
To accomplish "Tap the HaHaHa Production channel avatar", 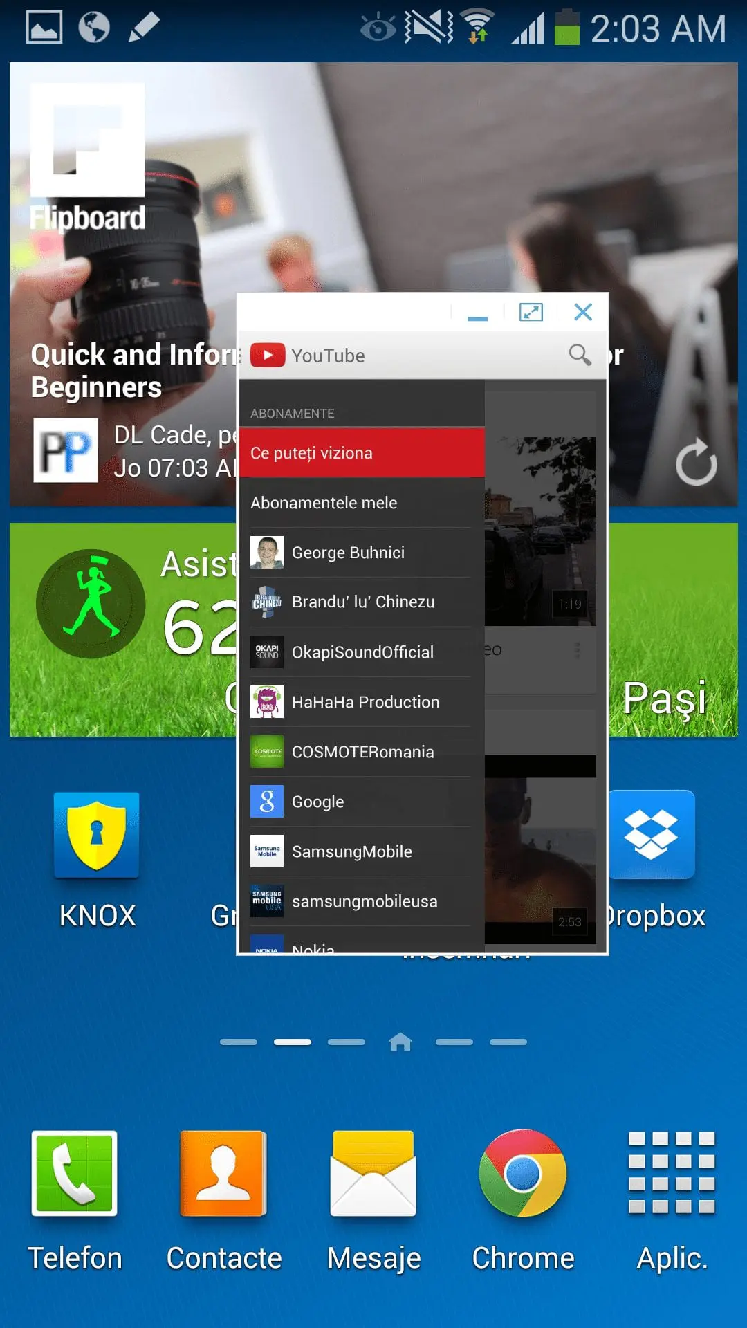I will 267,701.
